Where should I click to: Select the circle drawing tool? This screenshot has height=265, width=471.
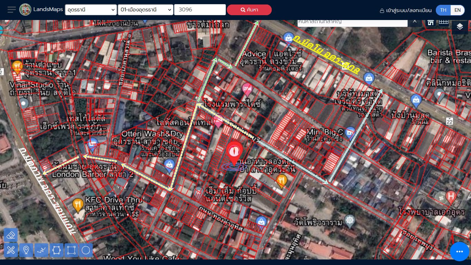click(x=86, y=250)
